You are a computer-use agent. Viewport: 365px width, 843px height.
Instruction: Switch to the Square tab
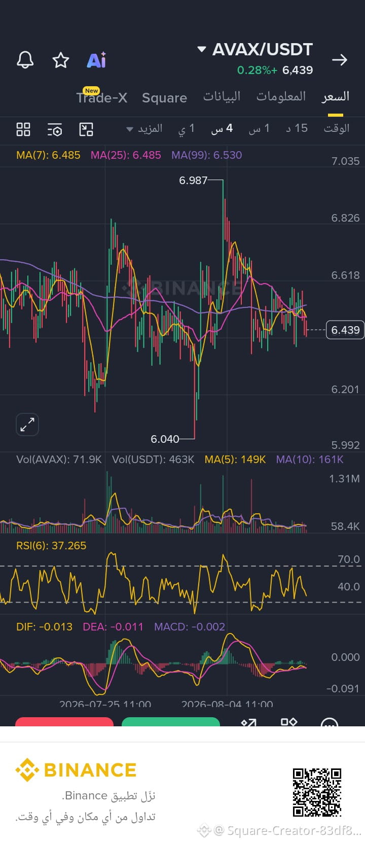coord(164,97)
